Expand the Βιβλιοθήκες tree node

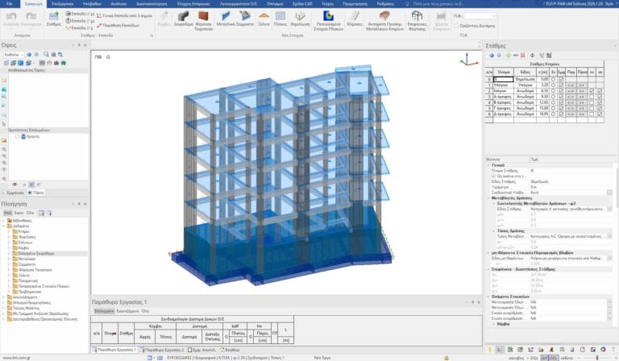(4, 221)
